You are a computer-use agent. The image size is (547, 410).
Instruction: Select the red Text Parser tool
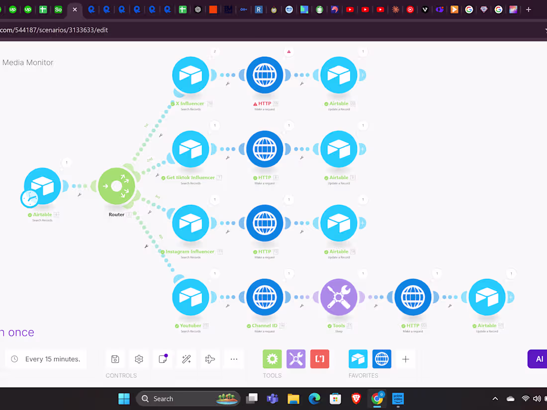click(320, 358)
